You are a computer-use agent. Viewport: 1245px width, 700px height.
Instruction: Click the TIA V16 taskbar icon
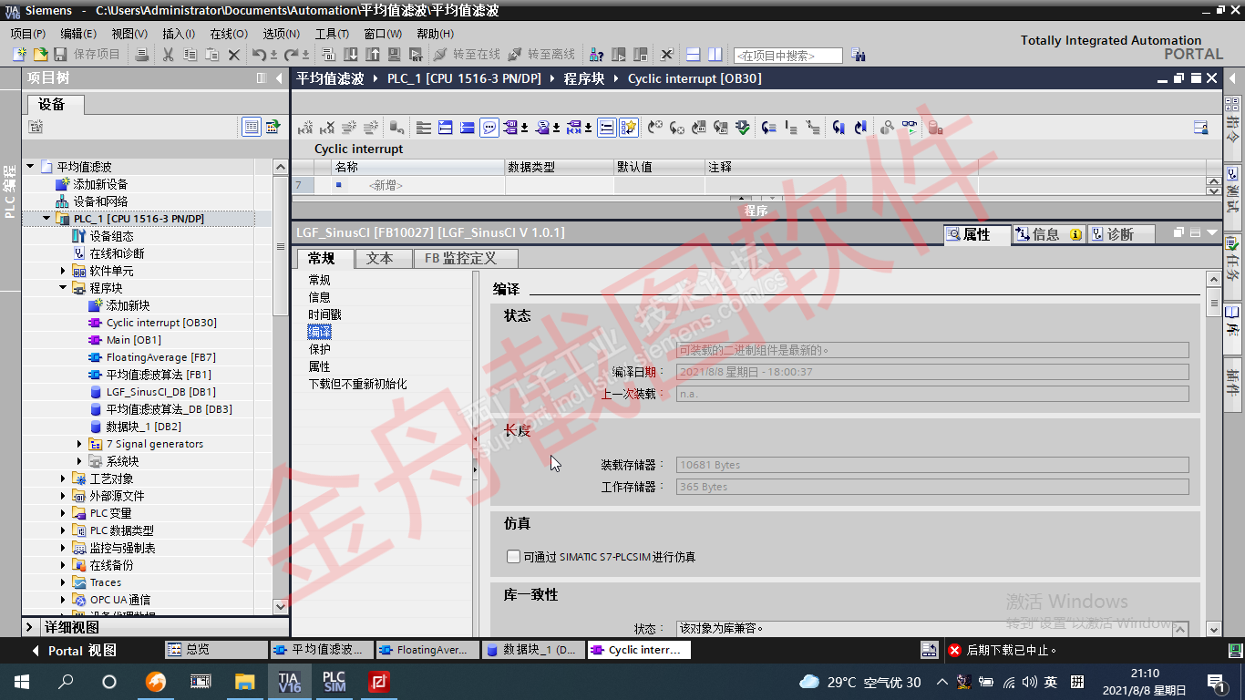(290, 681)
